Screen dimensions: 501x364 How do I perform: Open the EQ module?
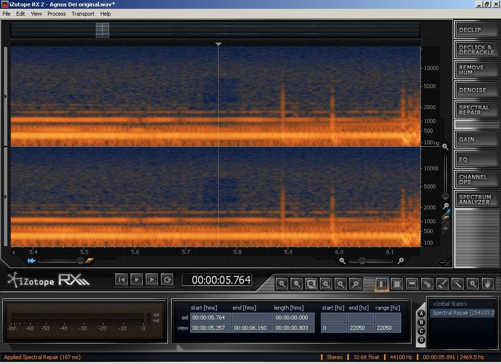pos(477,159)
